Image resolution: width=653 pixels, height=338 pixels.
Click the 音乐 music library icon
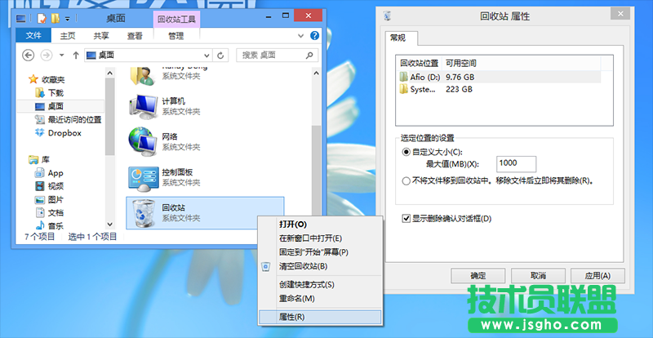pos(39,226)
